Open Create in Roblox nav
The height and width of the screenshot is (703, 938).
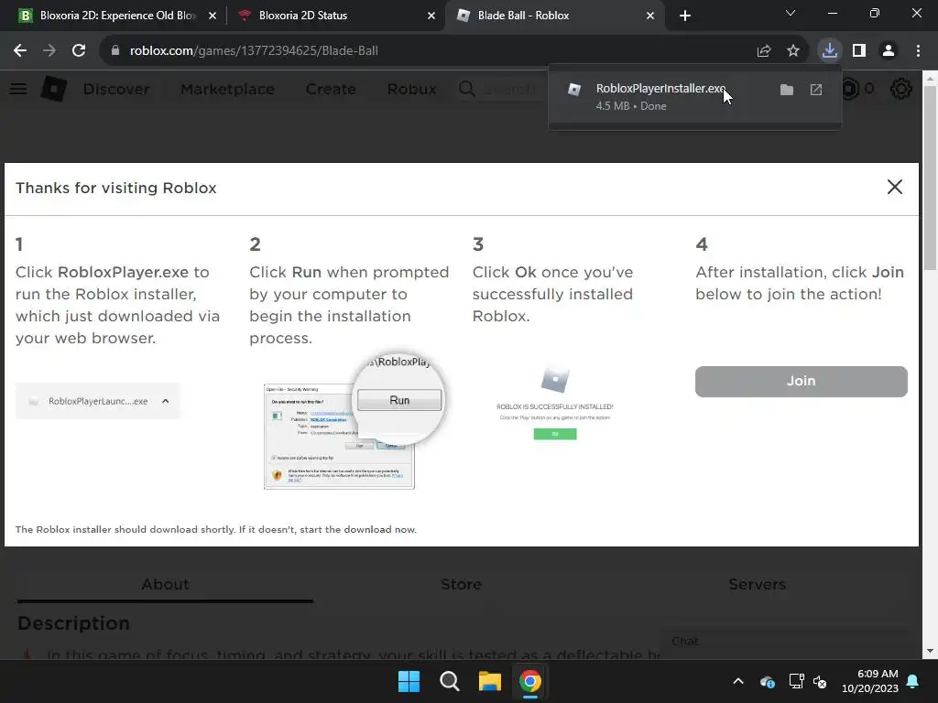[331, 89]
